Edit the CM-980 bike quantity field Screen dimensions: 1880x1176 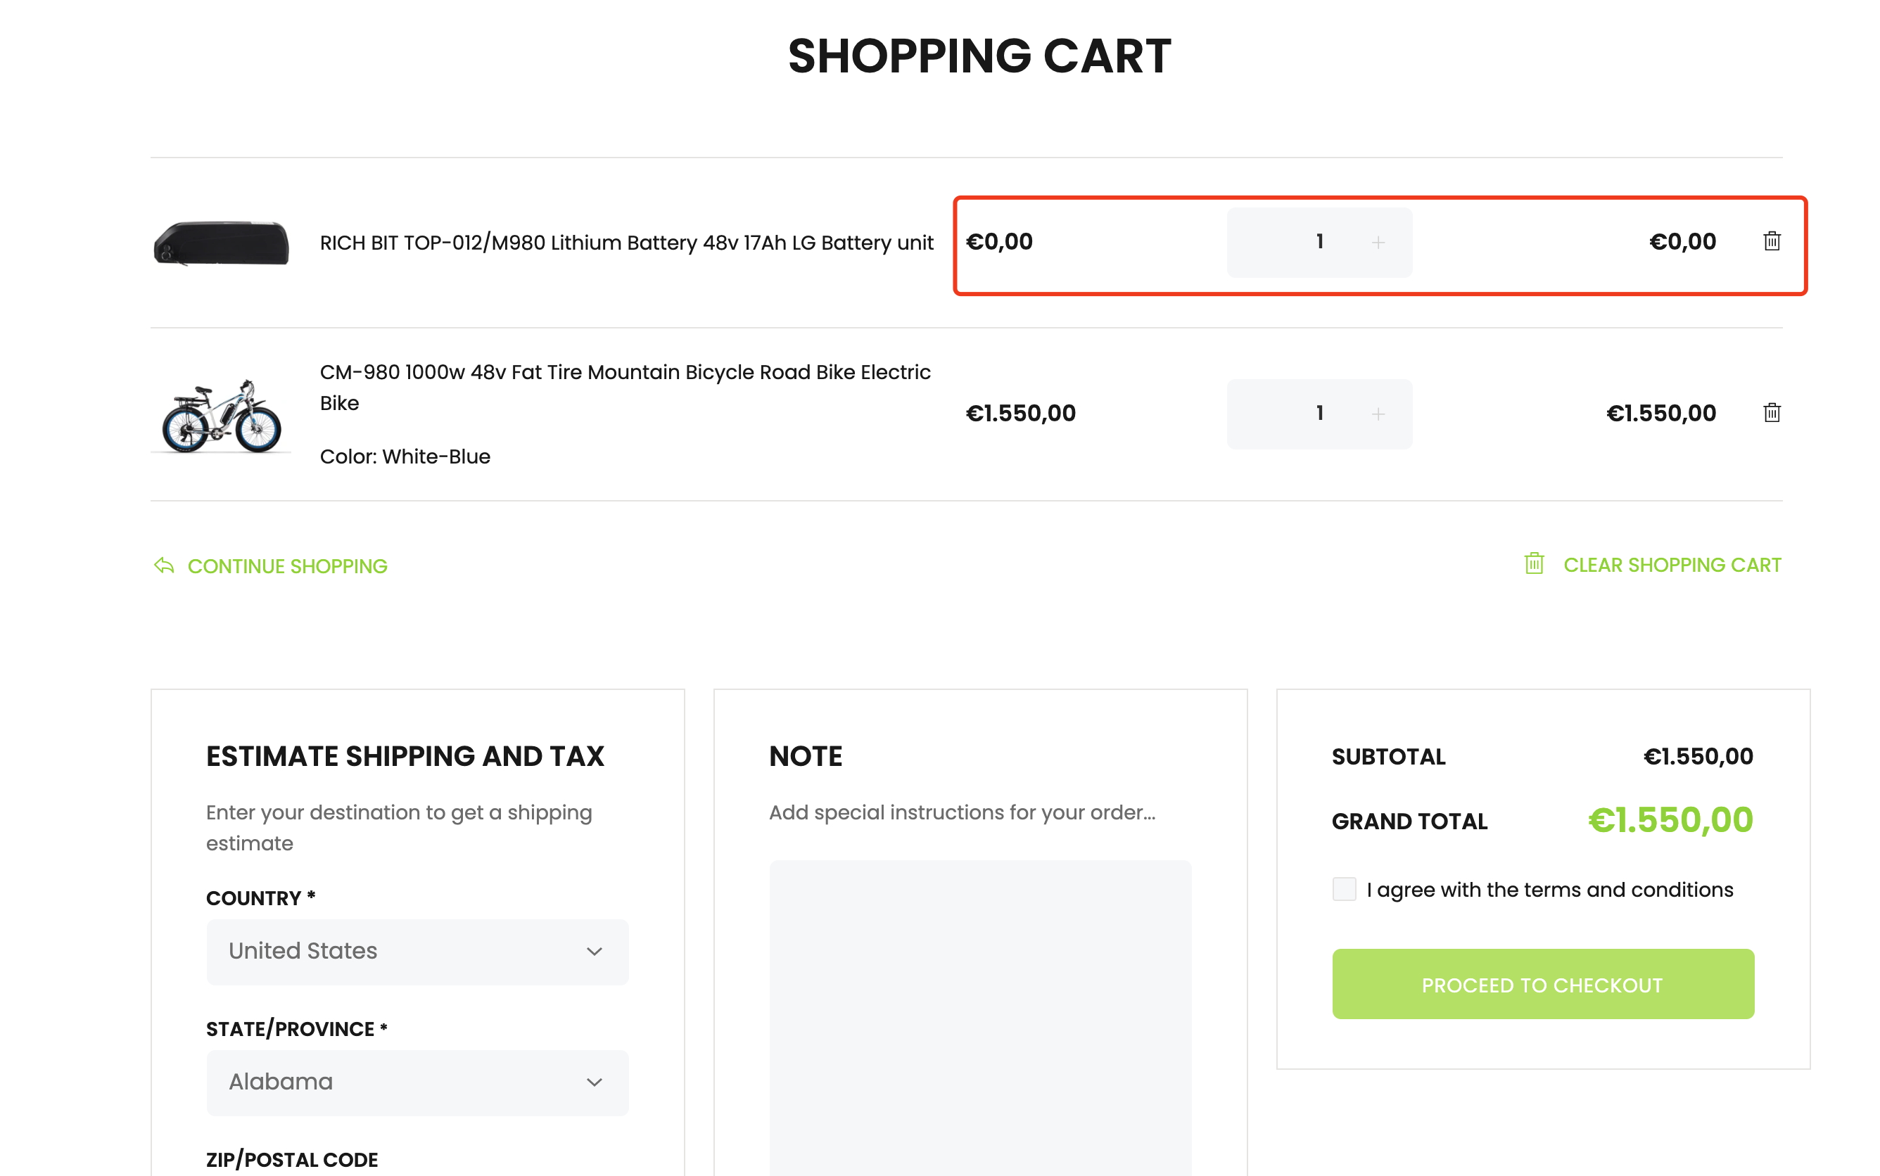tap(1319, 414)
